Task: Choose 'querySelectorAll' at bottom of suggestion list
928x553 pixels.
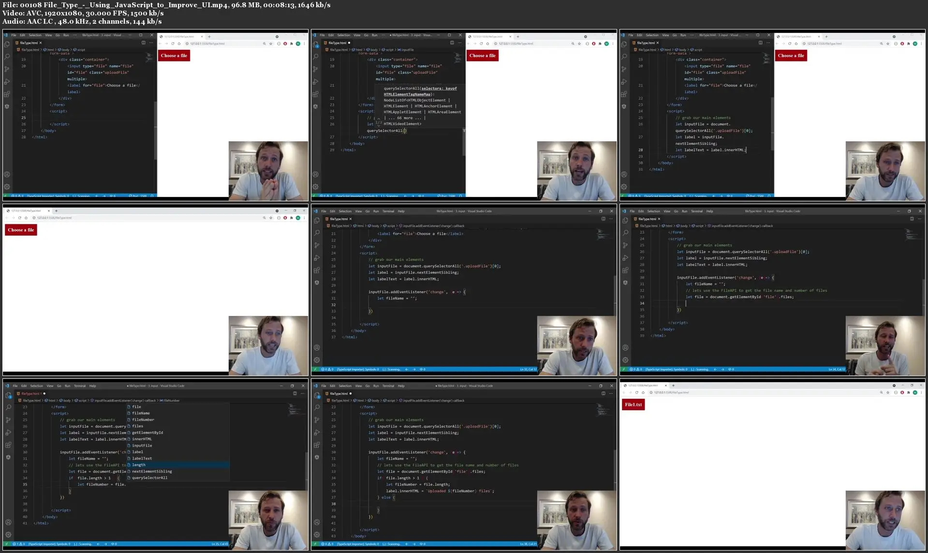Action: click(178, 478)
